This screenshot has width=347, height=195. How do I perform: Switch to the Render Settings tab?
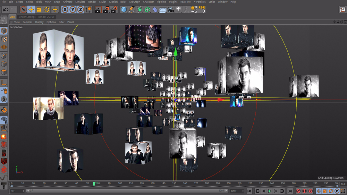tap(27, 17)
